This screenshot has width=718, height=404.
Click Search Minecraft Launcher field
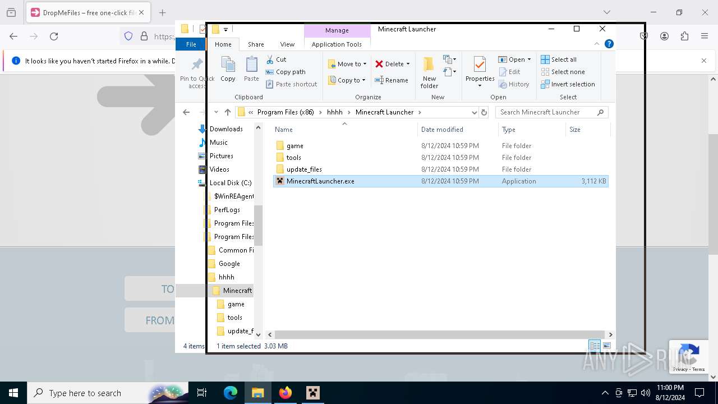coord(552,112)
